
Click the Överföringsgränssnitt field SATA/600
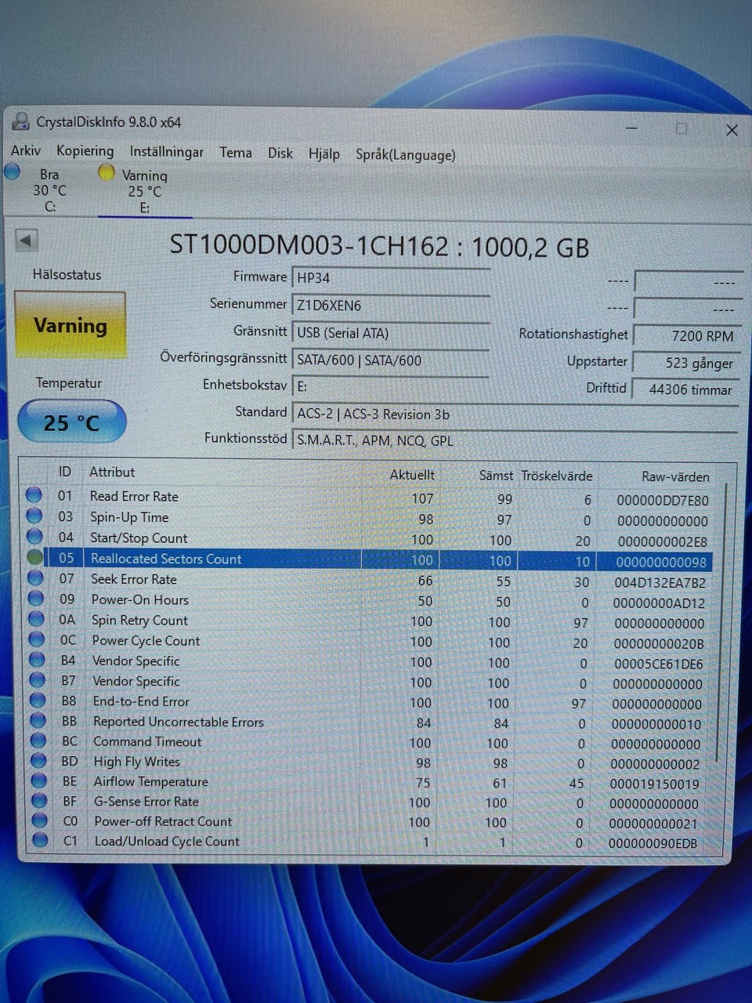point(391,360)
